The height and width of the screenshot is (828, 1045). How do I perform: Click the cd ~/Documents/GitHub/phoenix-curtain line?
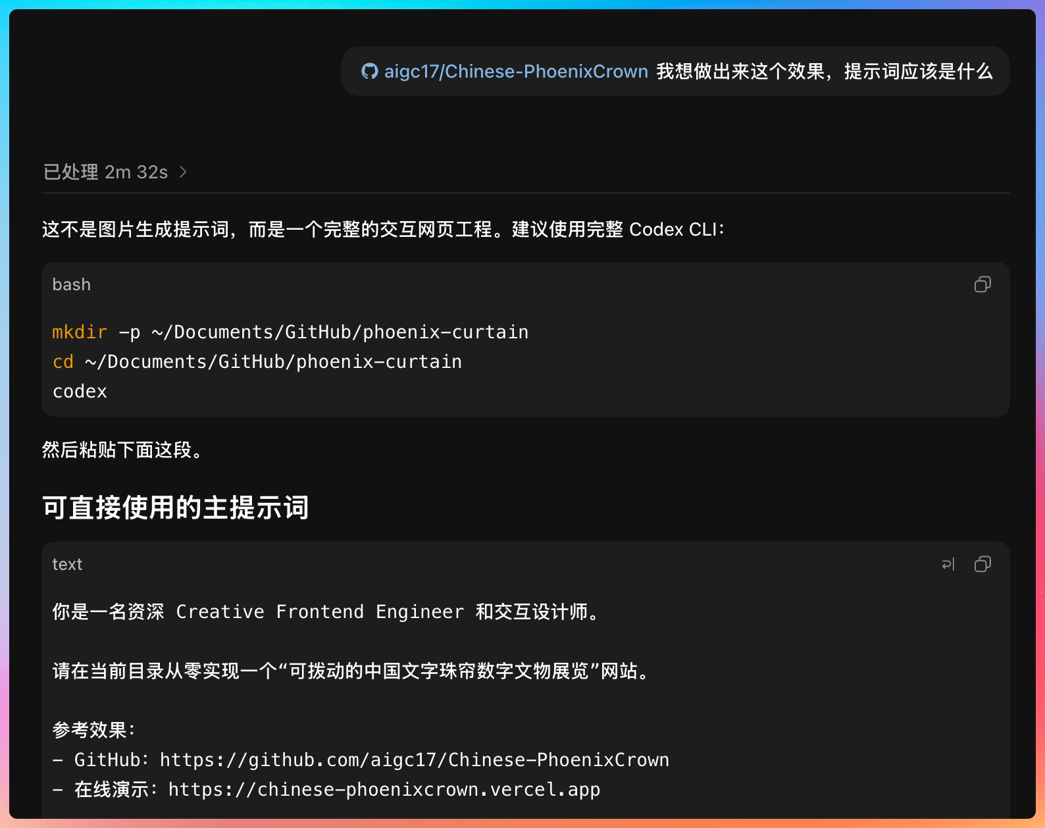coord(257,361)
